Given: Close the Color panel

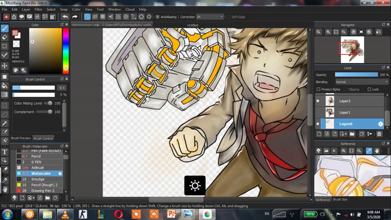Looking at the screenshot, I should click(67, 25).
